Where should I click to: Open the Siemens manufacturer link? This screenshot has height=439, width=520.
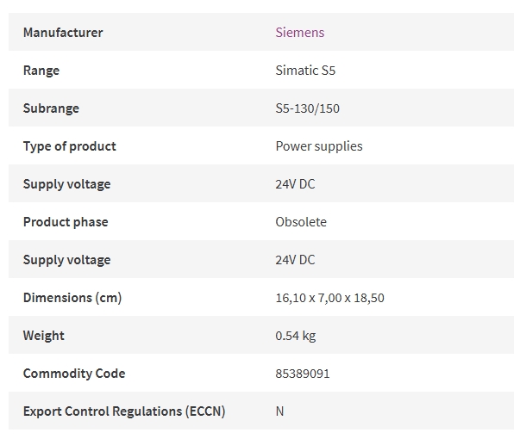click(300, 33)
